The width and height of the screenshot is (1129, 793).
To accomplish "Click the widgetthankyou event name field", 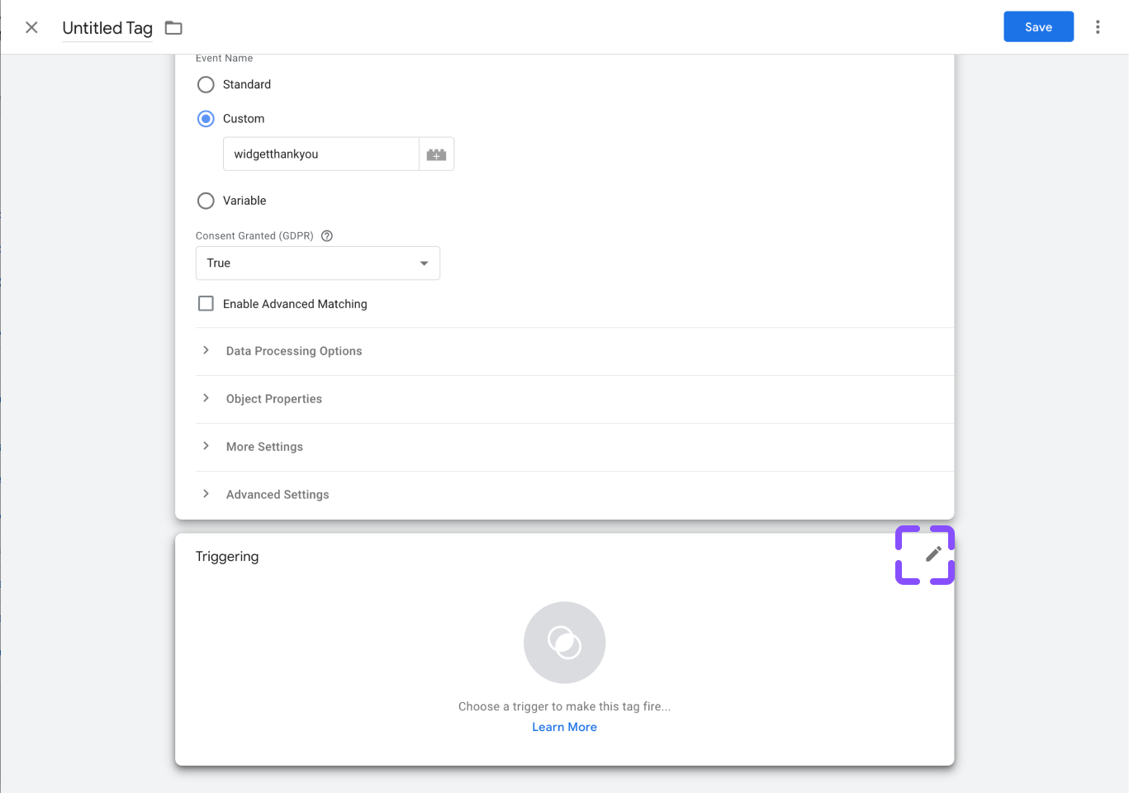I will click(x=320, y=154).
